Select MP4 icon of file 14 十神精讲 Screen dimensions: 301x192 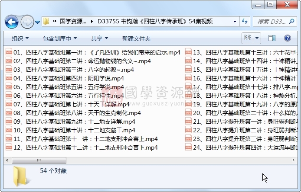pos(189,61)
